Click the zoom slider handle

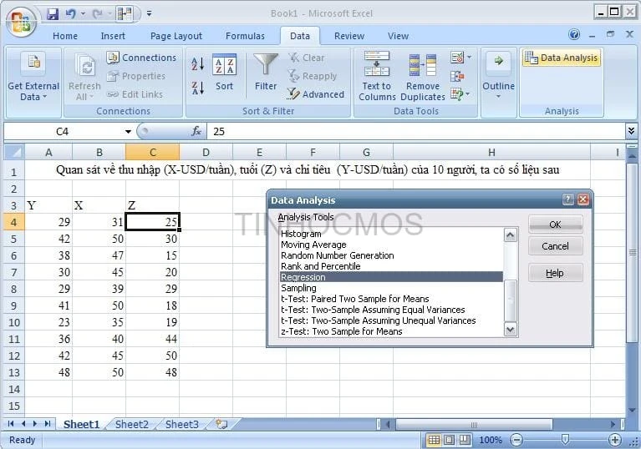[x=565, y=440]
